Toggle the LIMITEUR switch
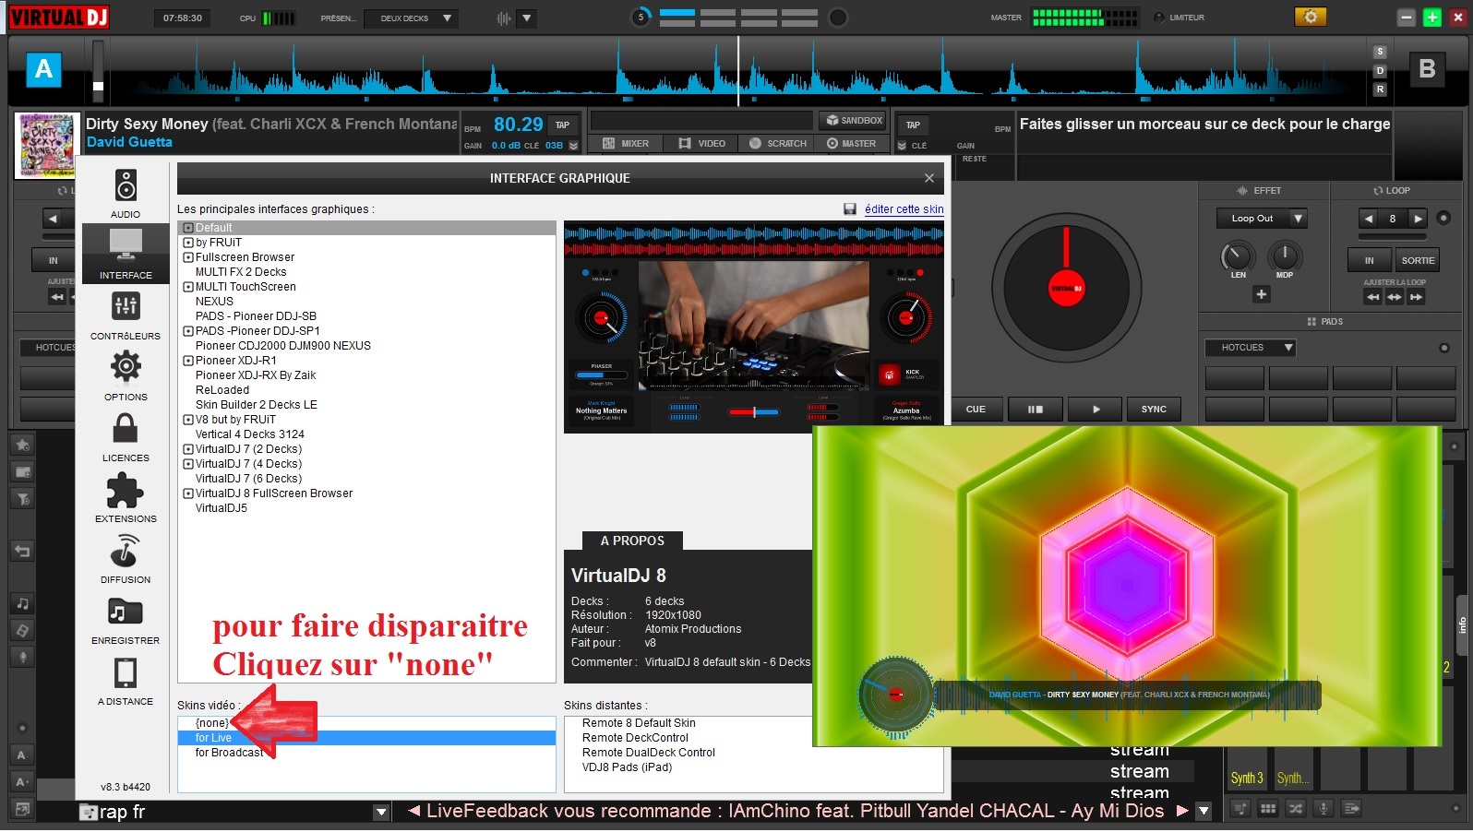 (x=1159, y=18)
